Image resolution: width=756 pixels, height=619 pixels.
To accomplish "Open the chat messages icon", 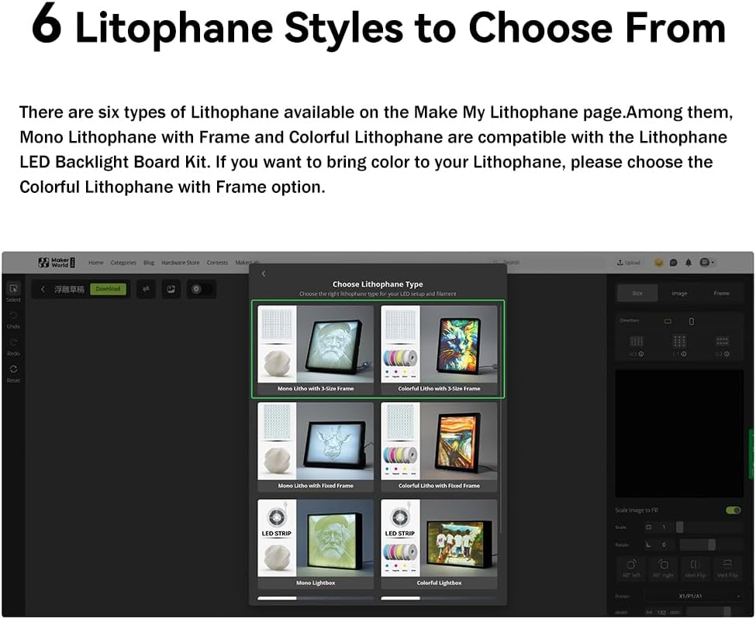I will tap(674, 263).
